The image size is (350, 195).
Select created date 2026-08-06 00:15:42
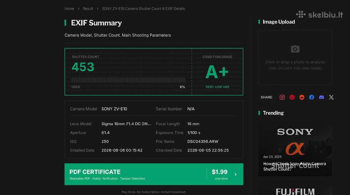[x=122, y=150]
